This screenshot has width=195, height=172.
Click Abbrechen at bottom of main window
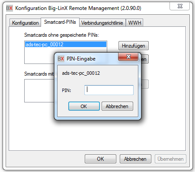(135, 159)
